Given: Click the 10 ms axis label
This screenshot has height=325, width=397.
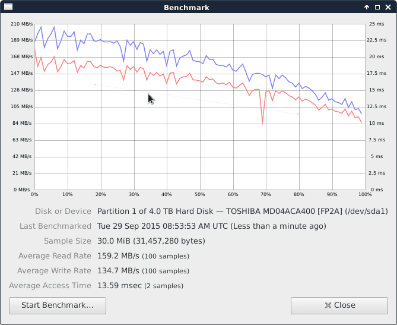Looking at the screenshot, I should [x=376, y=123].
